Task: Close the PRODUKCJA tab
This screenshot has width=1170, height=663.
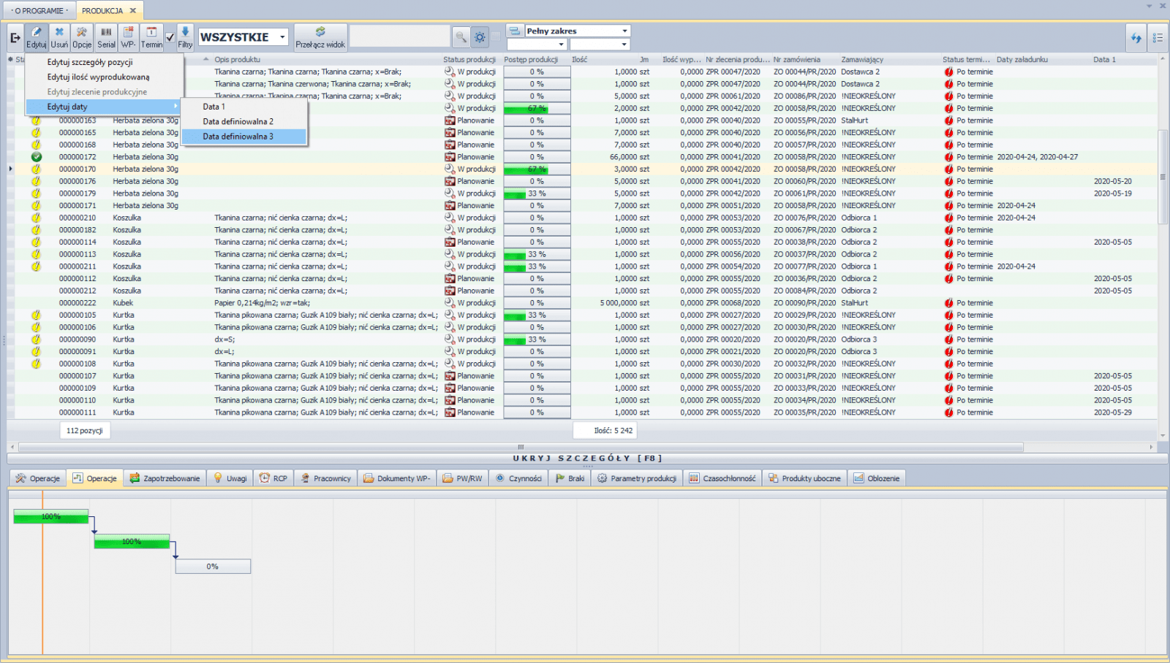Action: point(133,11)
